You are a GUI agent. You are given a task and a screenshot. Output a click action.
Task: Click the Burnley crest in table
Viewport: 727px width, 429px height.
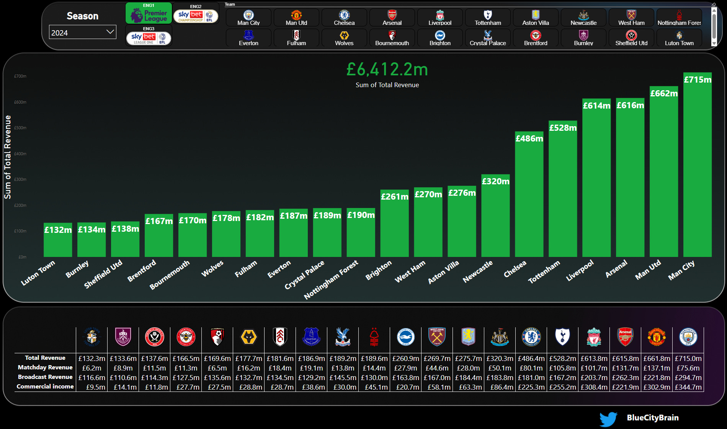pyautogui.click(x=123, y=337)
